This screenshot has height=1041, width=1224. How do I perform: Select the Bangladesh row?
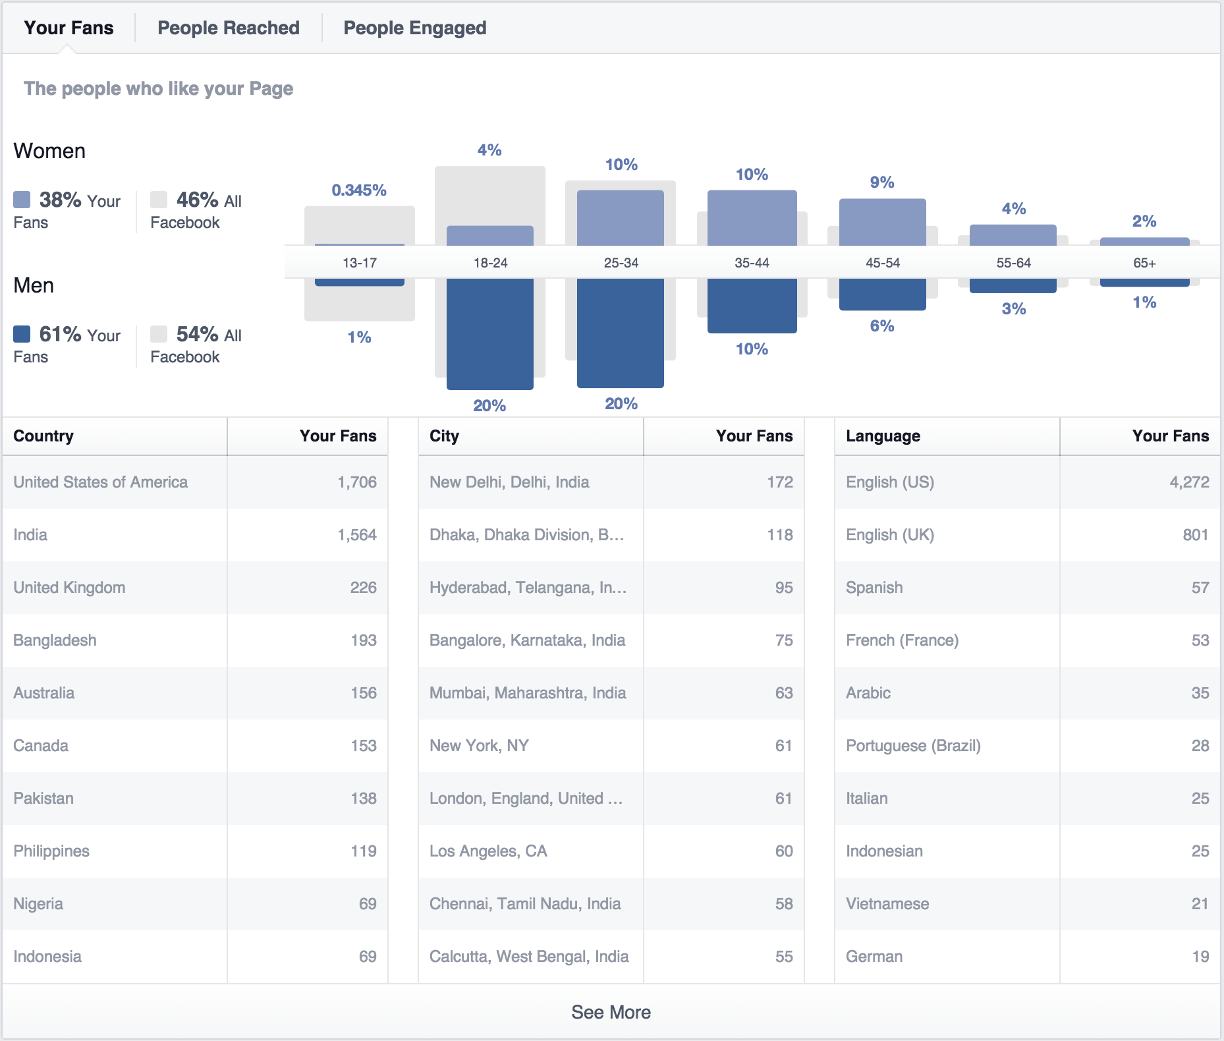[195, 640]
